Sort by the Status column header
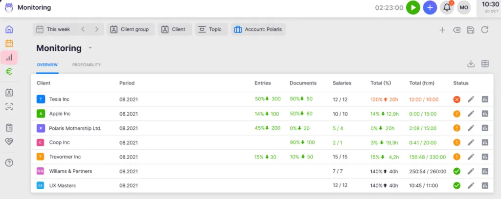 point(461,83)
